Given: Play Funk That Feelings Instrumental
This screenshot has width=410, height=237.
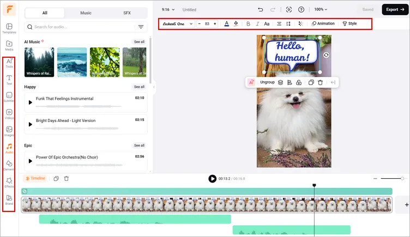Looking at the screenshot, I should tap(31, 102).
